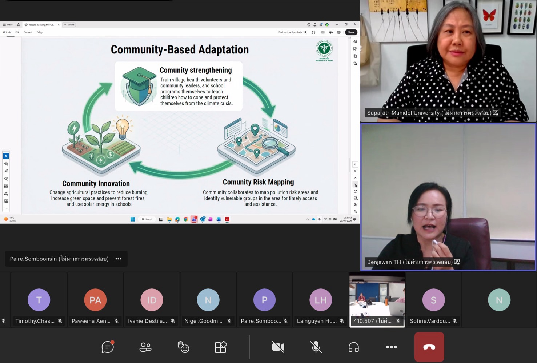This screenshot has height=363, width=537.
Task: Open the Convert menu in Acrobat
Action: click(28, 32)
